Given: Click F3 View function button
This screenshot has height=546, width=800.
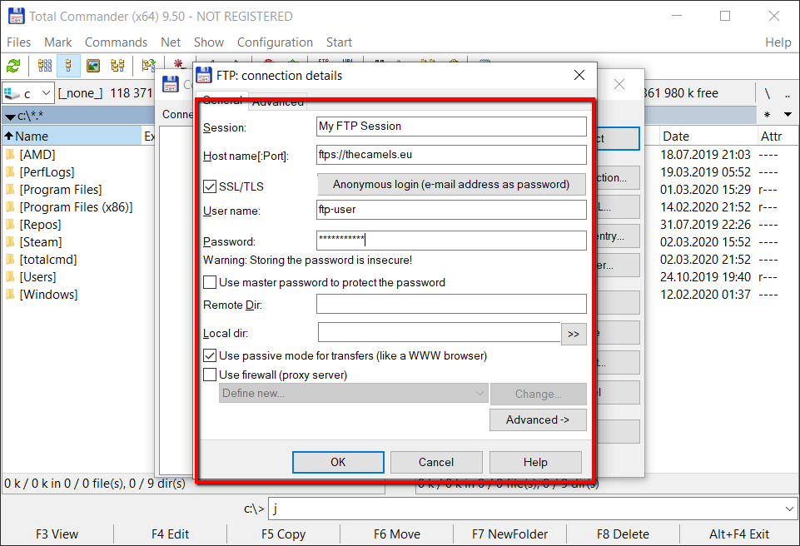Looking at the screenshot, I should point(57,534).
